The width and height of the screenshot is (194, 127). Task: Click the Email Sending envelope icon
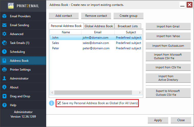tap(4, 25)
